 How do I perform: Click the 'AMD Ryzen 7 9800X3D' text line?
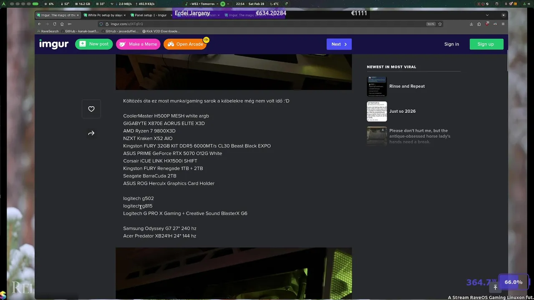149,131
